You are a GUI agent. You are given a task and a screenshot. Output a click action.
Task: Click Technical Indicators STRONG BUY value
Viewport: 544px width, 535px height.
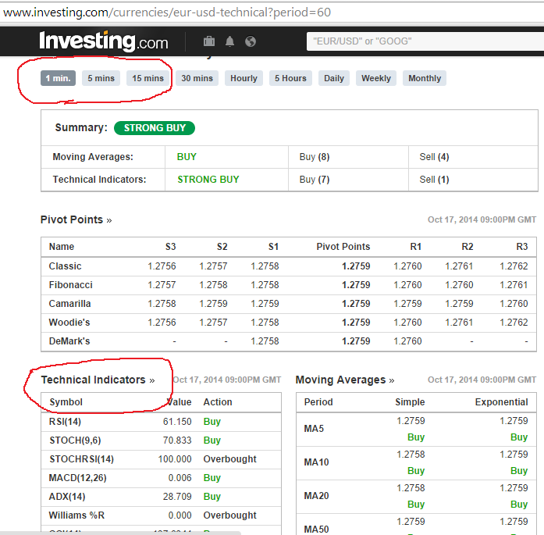click(x=208, y=180)
